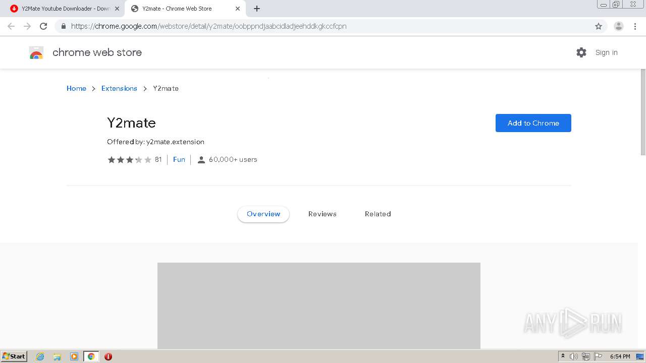
Task: Open the Extensions breadcrumb link
Action: [x=119, y=88]
